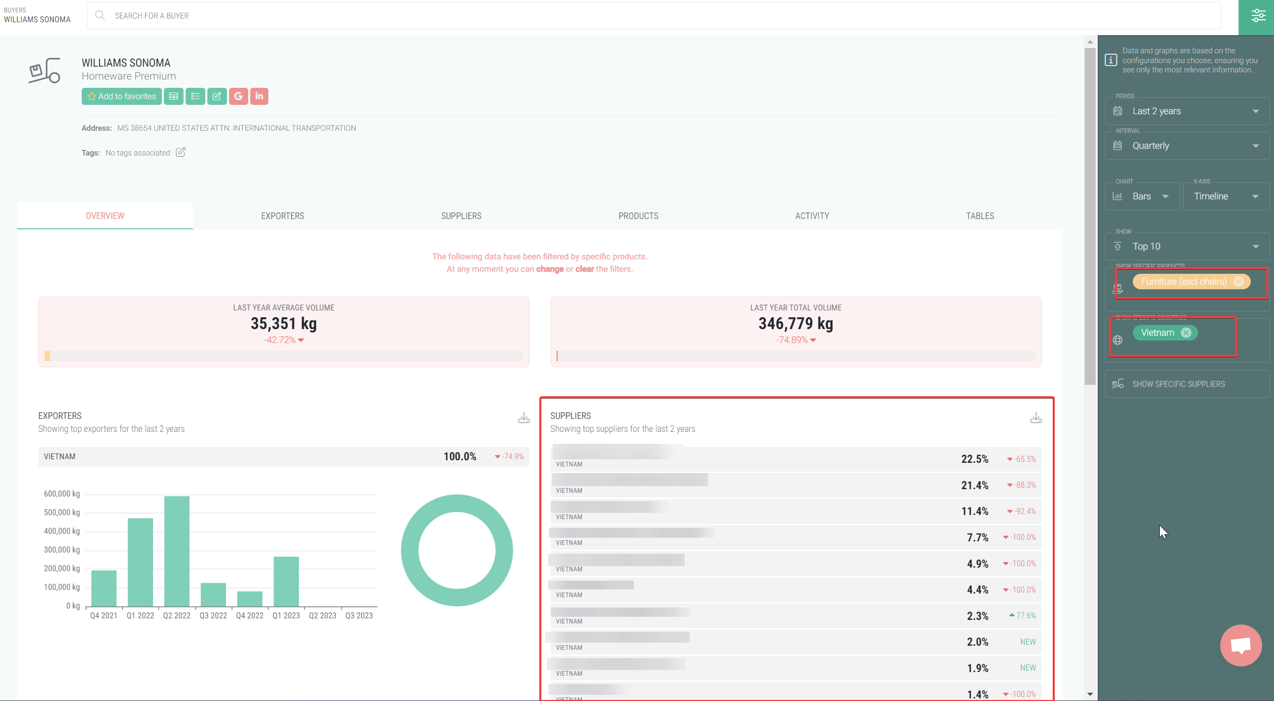Select supplier row with 21.4% share
Screen dimensions: 1274x701
pos(796,485)
